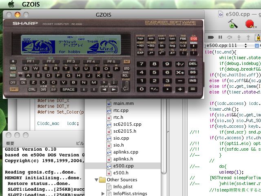Select rtc.h in the file list
261x196 pixels.
(x=118, y=117)
